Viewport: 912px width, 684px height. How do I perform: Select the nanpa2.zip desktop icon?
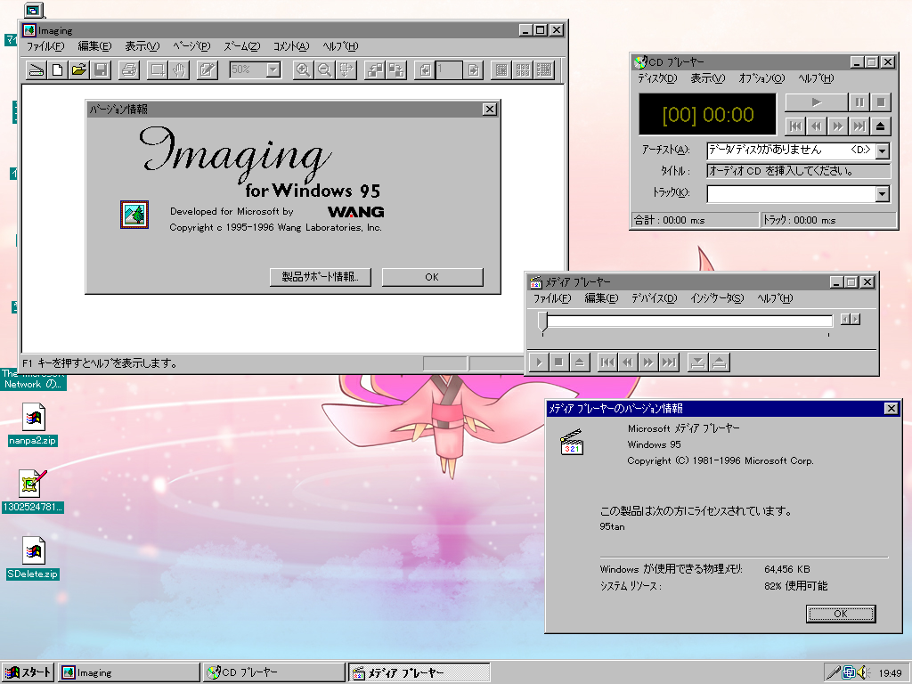click(33, 425)
